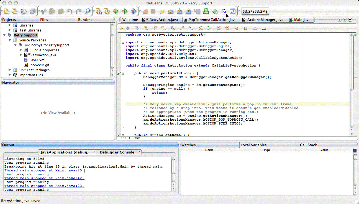Click the New Project toolbar icon
Image resolution: width=359 pixels, height=204 pixels.
coord(15,11)
